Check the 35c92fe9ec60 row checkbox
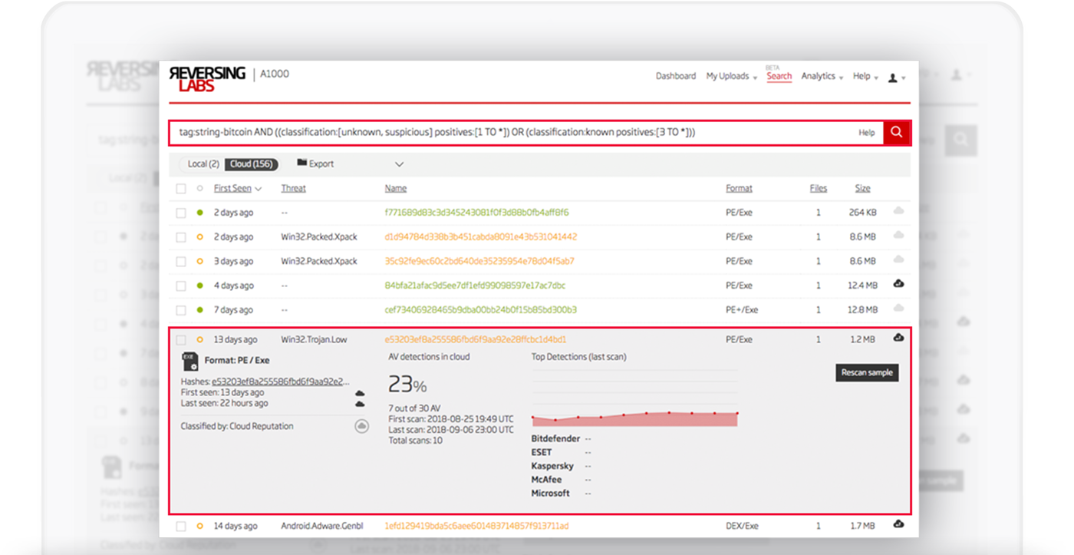Image resolution: width=1074 pixels, height=555 pixels. [181, 263]
